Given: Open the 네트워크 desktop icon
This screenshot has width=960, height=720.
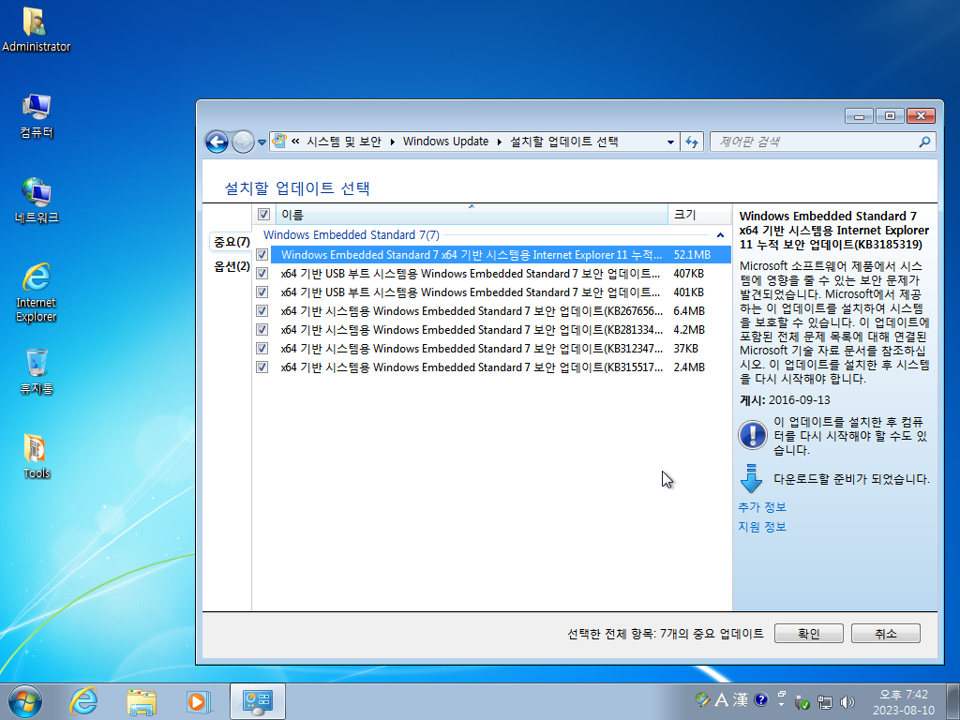Looking at the screenshot, I should 37,201.
